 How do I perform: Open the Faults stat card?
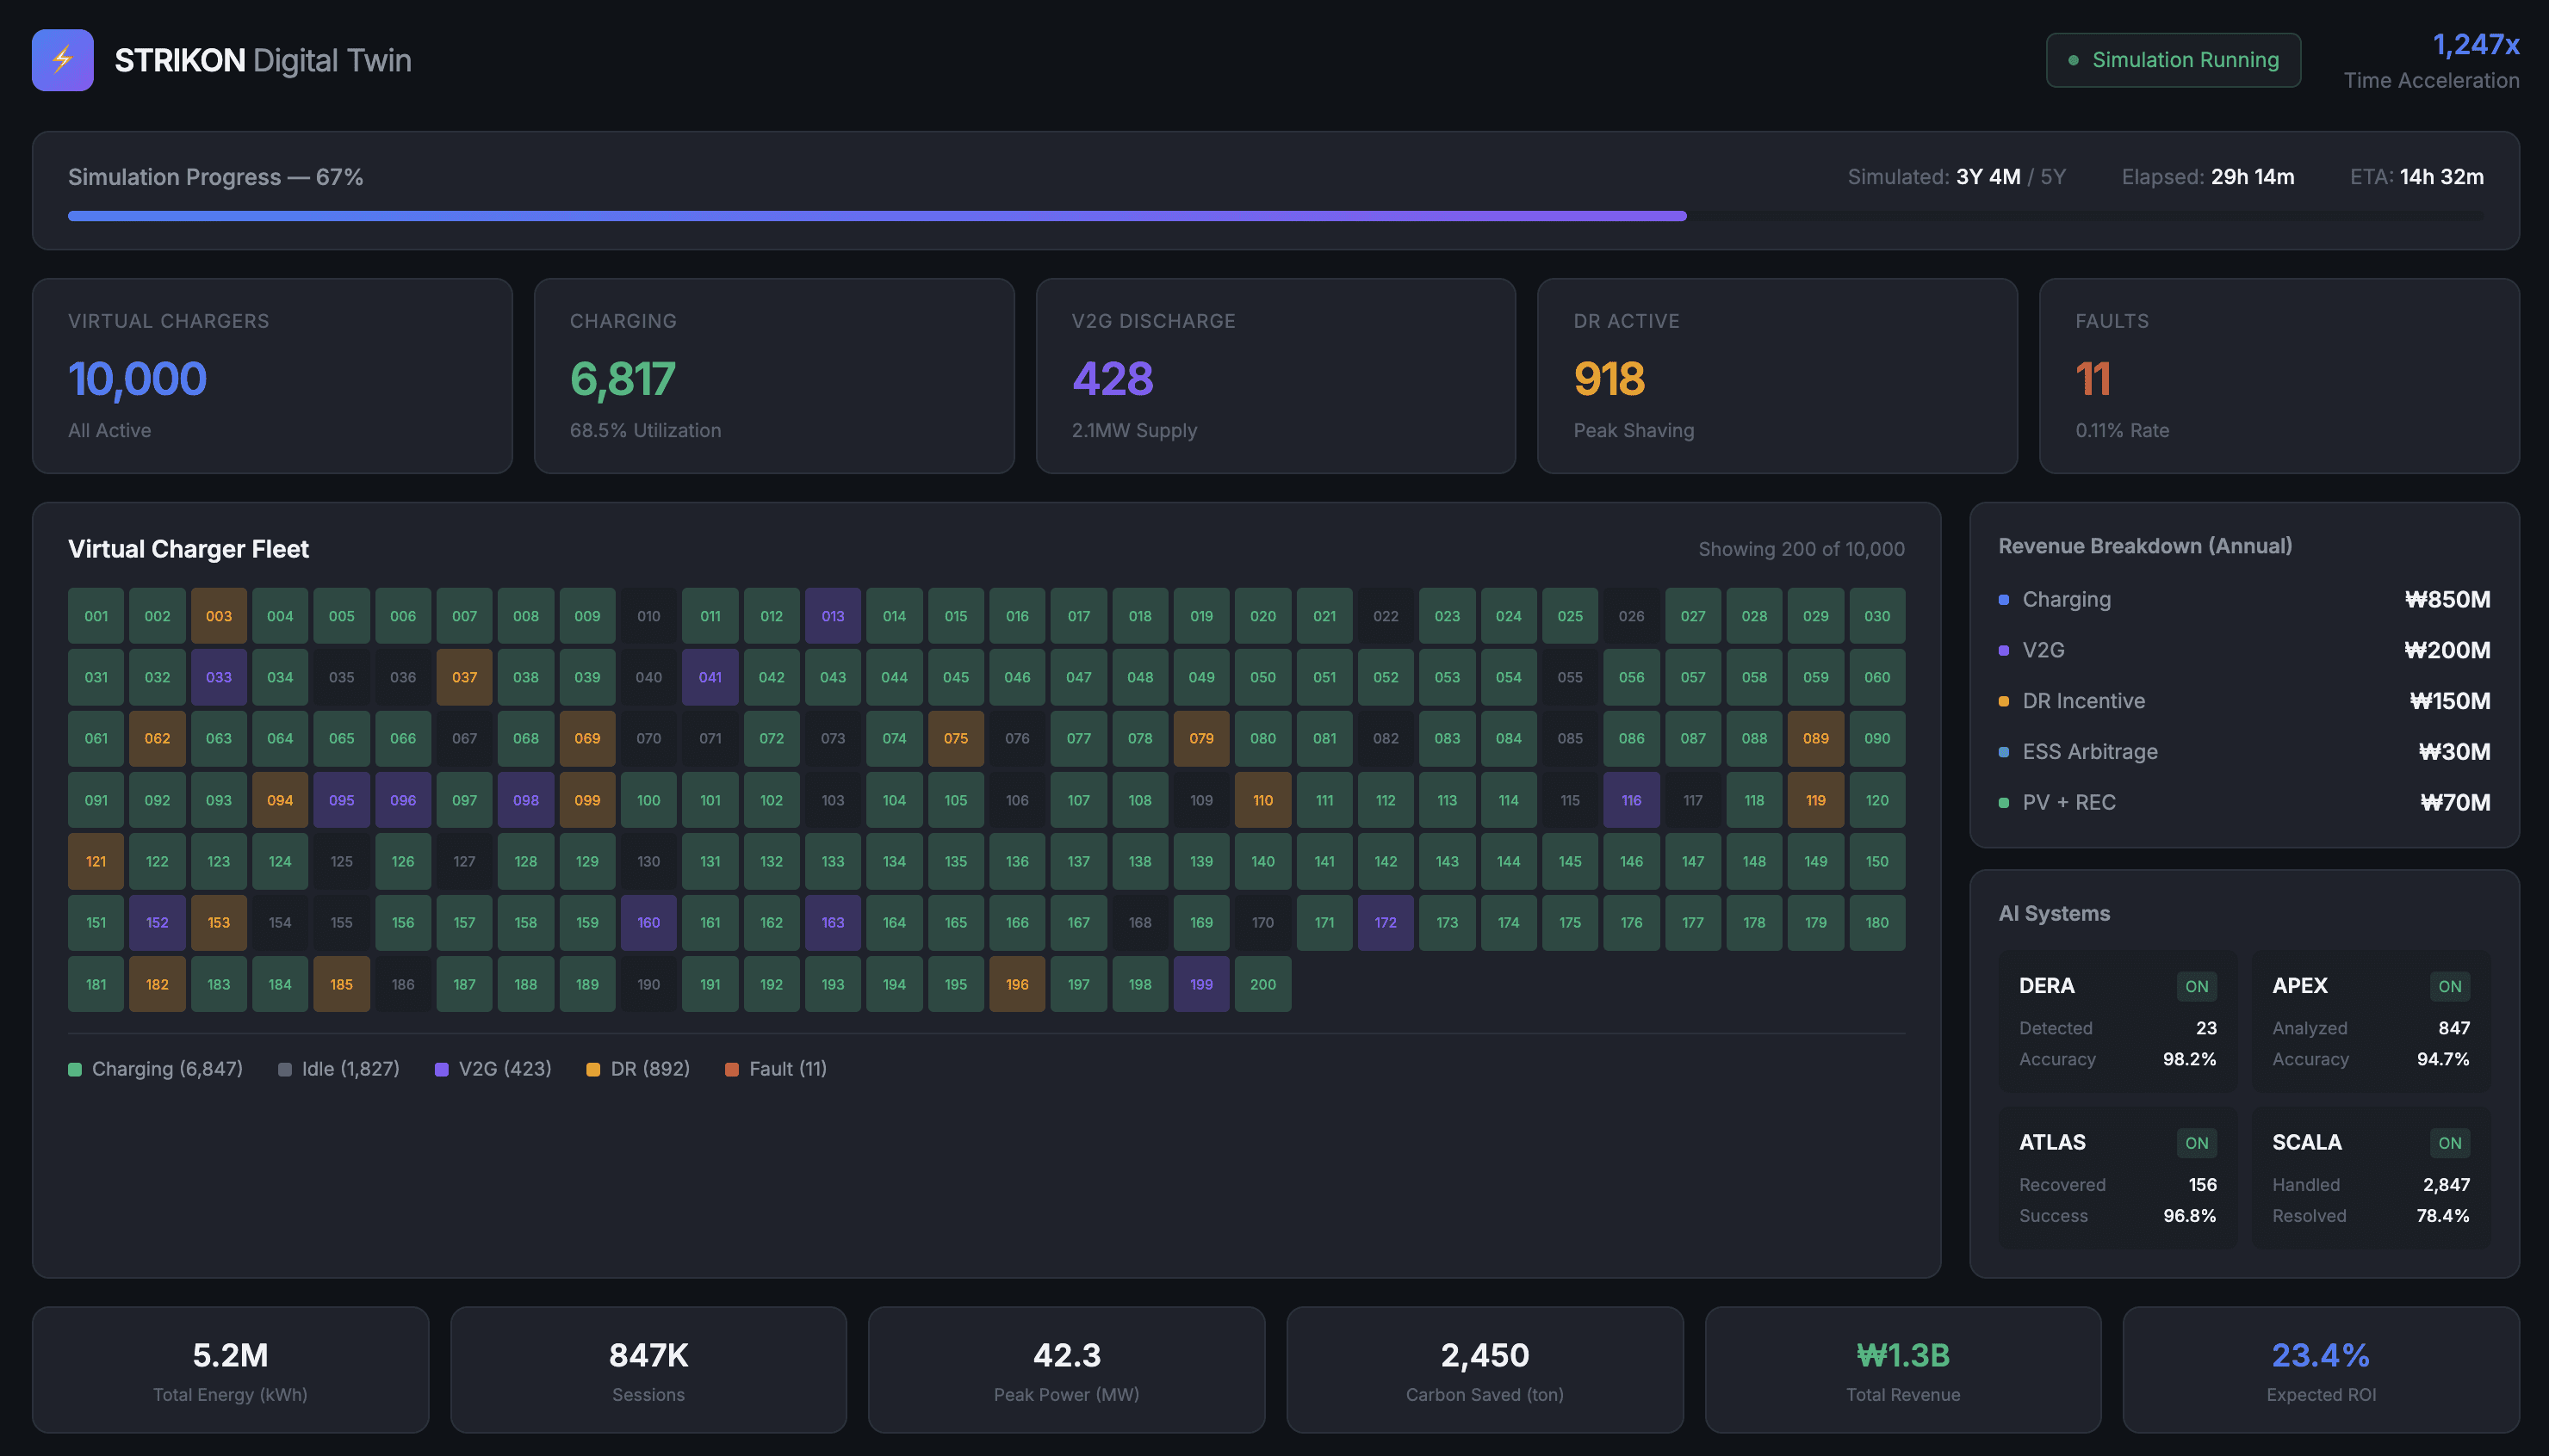tap(2279, 376)
